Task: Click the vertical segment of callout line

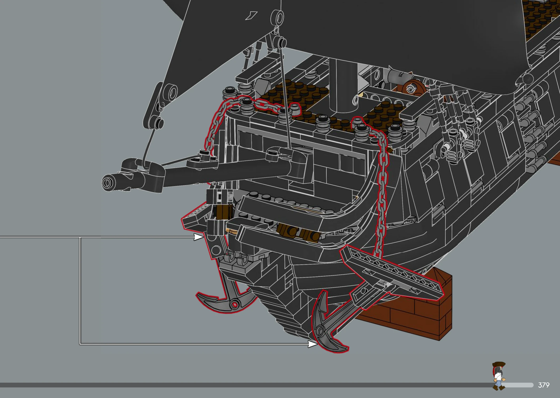Action: click(80, 290)
